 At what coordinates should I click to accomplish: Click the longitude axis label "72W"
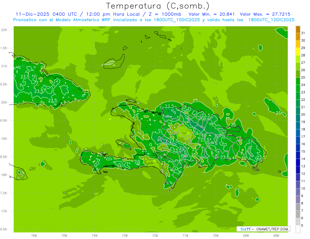coord(155,235)
